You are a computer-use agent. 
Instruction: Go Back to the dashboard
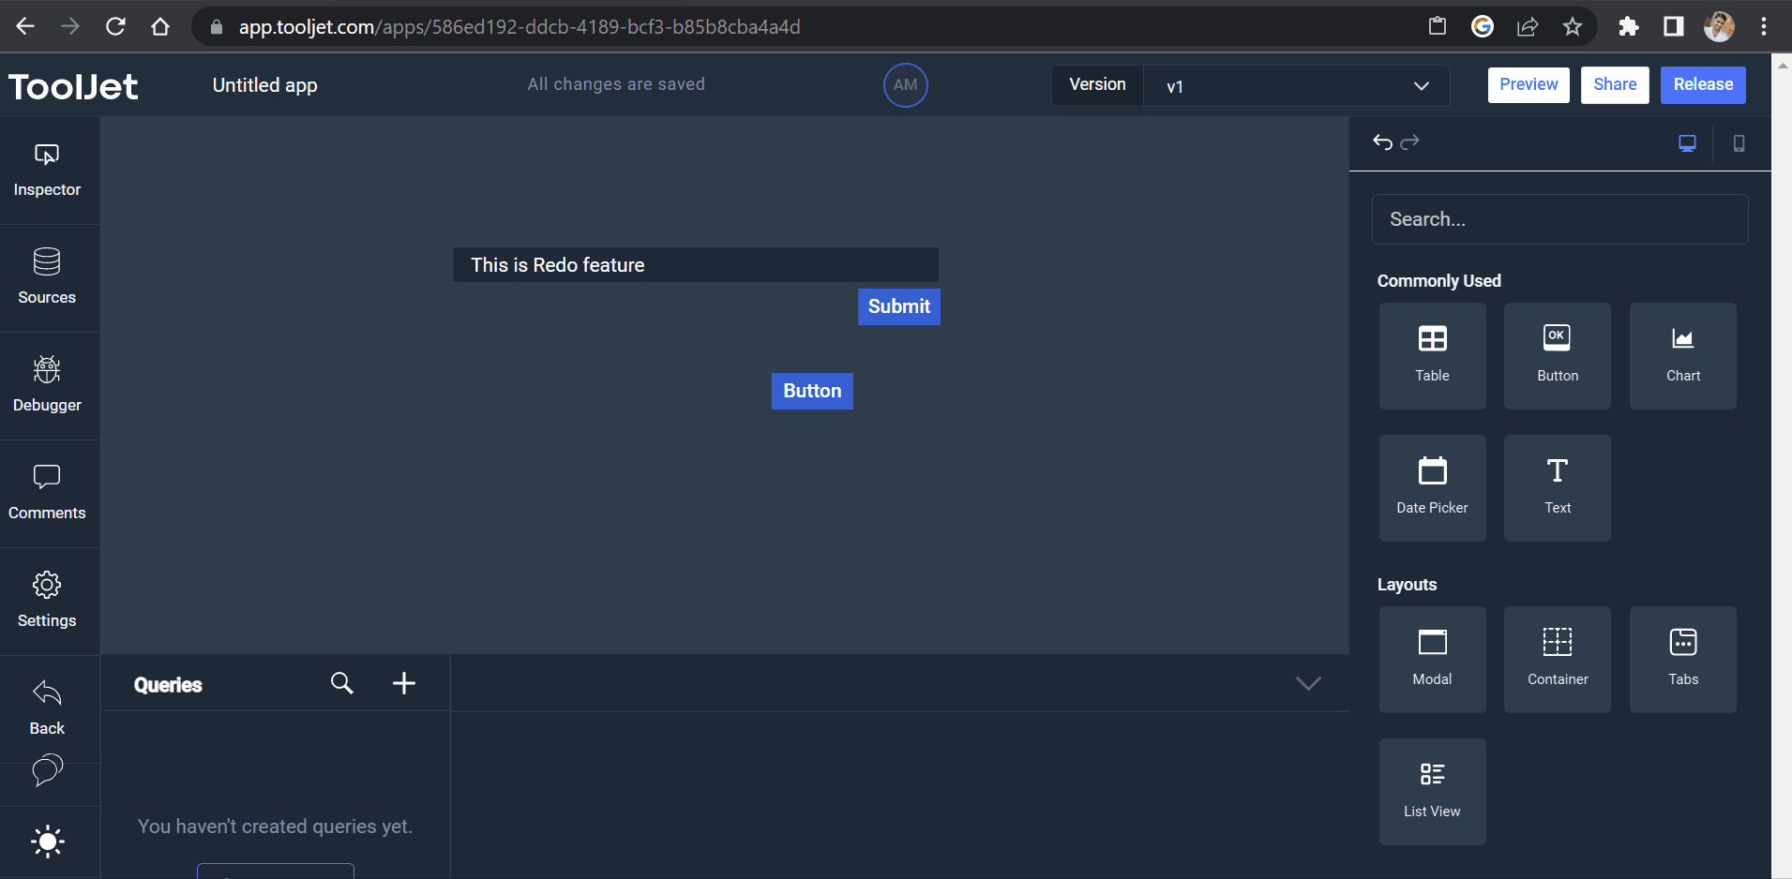click(x=47, y=709)
